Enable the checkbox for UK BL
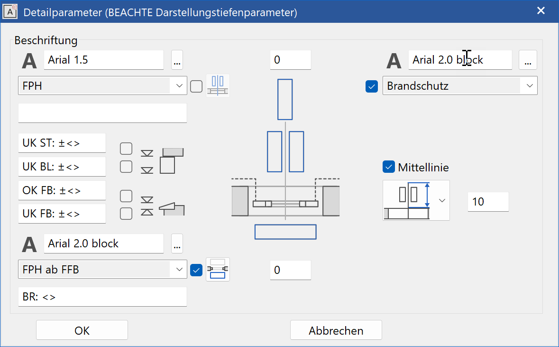This screenshot has width=559, height=347. coord(126,166)
